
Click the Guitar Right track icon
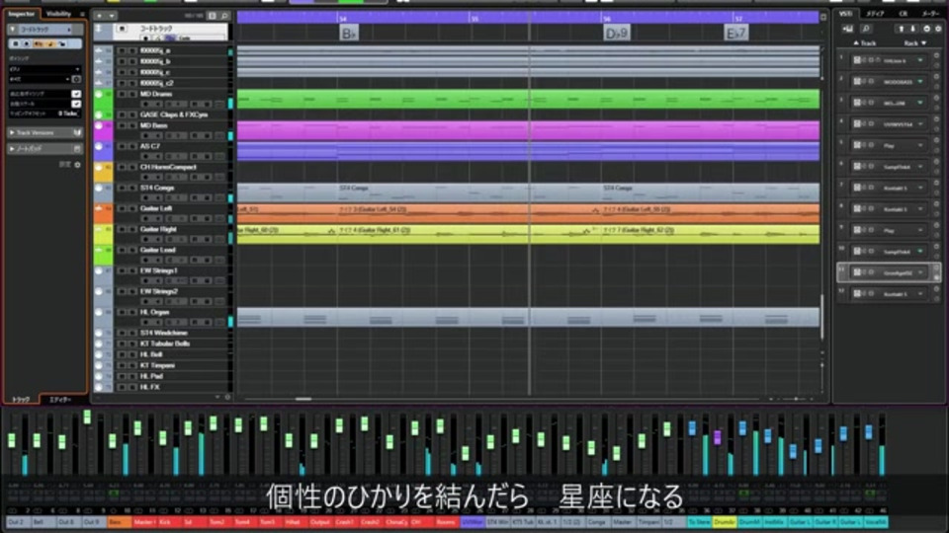(x=99, y=230)
